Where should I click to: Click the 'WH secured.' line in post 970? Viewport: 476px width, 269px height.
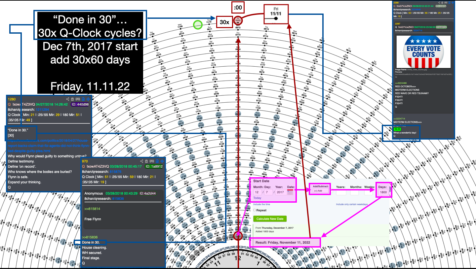[x=92, y=253]
